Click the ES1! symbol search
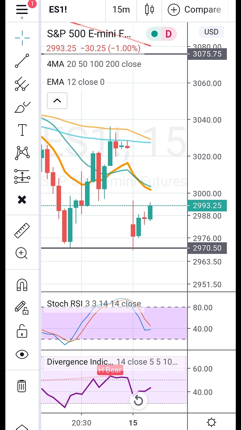Image resolution: width=241 pixels, height=430 pixels. coord(58,10)
